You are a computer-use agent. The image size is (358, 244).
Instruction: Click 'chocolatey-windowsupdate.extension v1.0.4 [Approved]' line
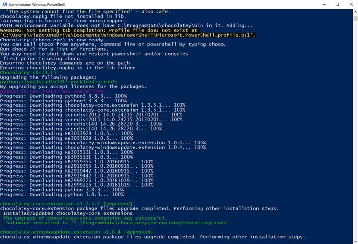click(76, 232)
